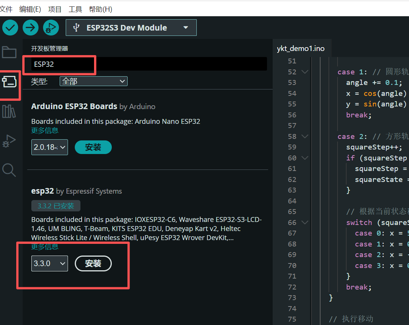Click the ESP32 board search field

click(x=149, y=64)
